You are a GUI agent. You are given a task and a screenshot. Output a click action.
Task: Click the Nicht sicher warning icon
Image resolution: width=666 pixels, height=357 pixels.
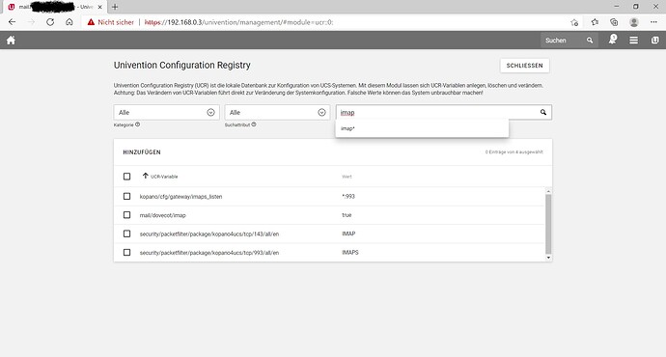coord(91,22)
